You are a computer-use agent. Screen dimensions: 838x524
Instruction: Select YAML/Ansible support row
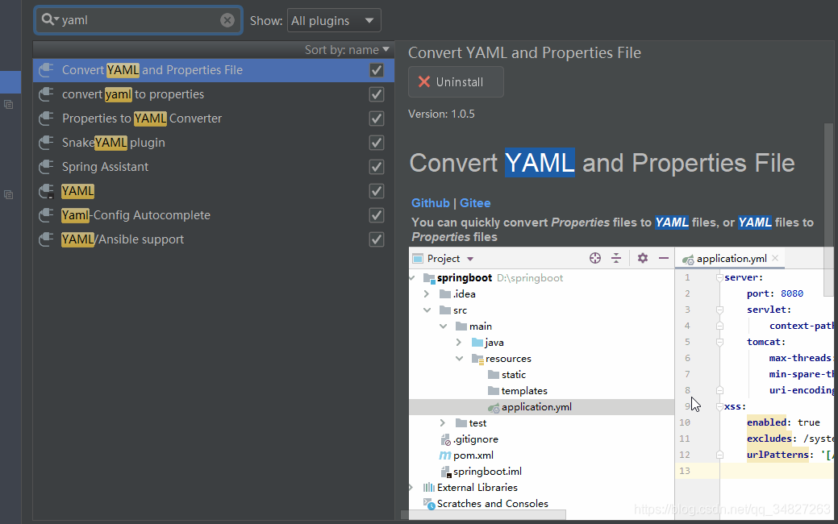(x=213, y=239)
